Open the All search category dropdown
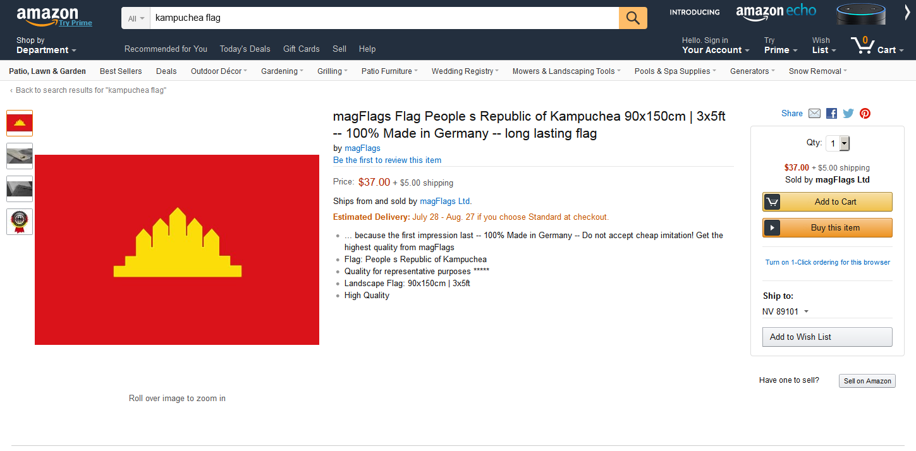Screen dimensions: 916x451 [x=136, y=18]
